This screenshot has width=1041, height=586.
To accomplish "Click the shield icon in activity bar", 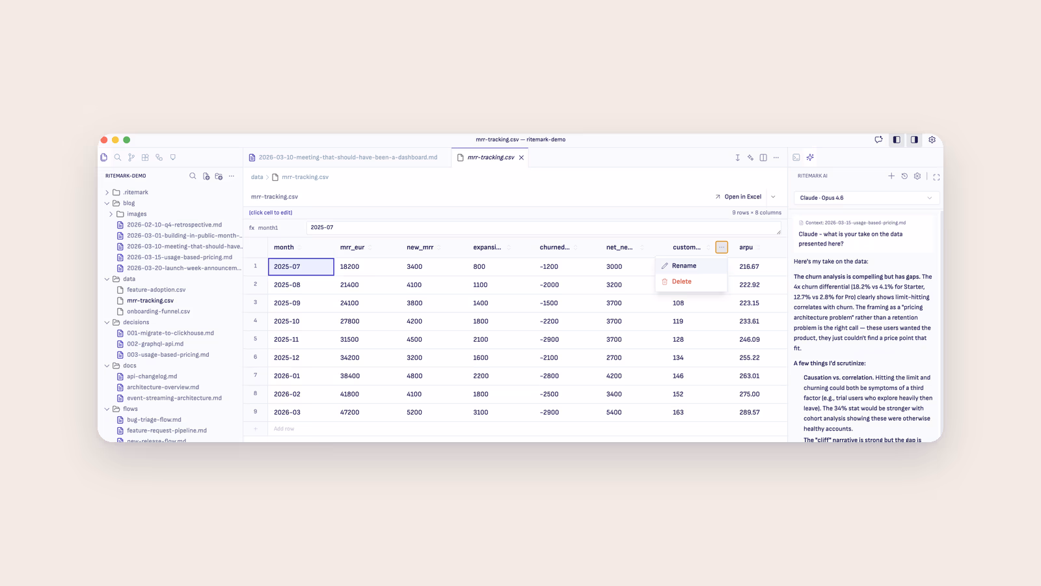I will click(172, 158).
